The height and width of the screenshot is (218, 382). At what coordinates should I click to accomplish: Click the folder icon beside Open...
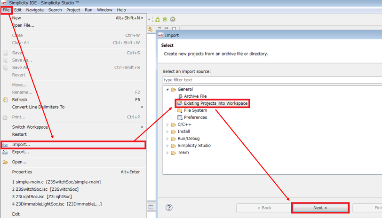tap(5, 162)
